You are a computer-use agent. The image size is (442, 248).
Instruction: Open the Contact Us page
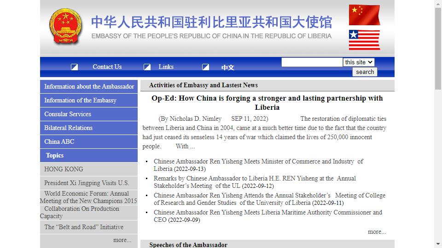click(107, 67)
